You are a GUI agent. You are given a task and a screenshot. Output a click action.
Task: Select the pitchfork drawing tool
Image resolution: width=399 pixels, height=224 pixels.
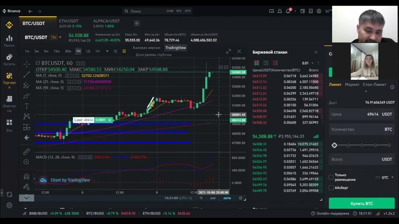pos(27,85)
